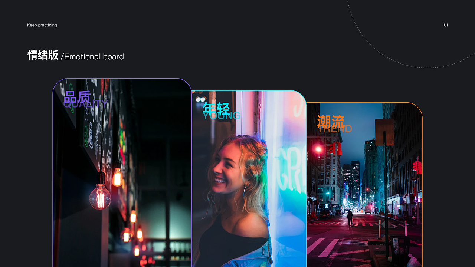Open the Trend card with city street
This screenshot has height=267, width=475.
point(364,185)
